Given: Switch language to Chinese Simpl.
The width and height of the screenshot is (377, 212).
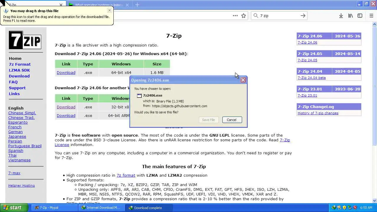Looking at the screenshot, I should (x=22, y=113).
